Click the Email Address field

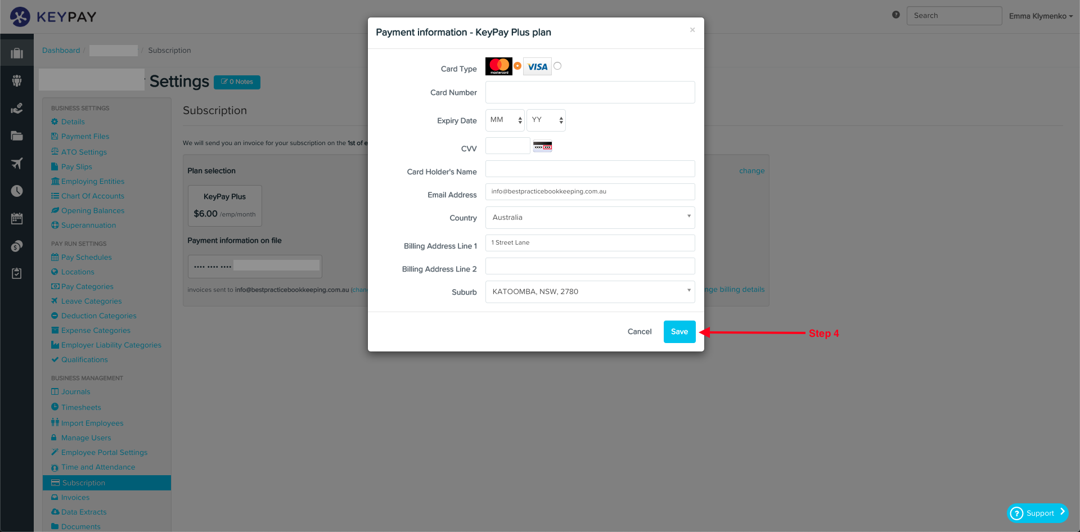pos(590,191)
